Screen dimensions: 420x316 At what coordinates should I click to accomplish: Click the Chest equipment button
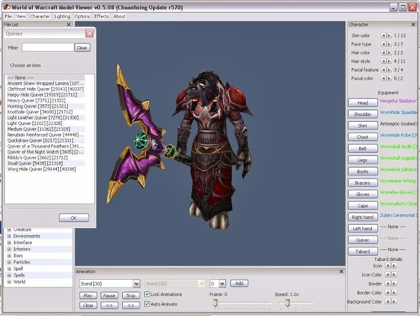[363, 137]
